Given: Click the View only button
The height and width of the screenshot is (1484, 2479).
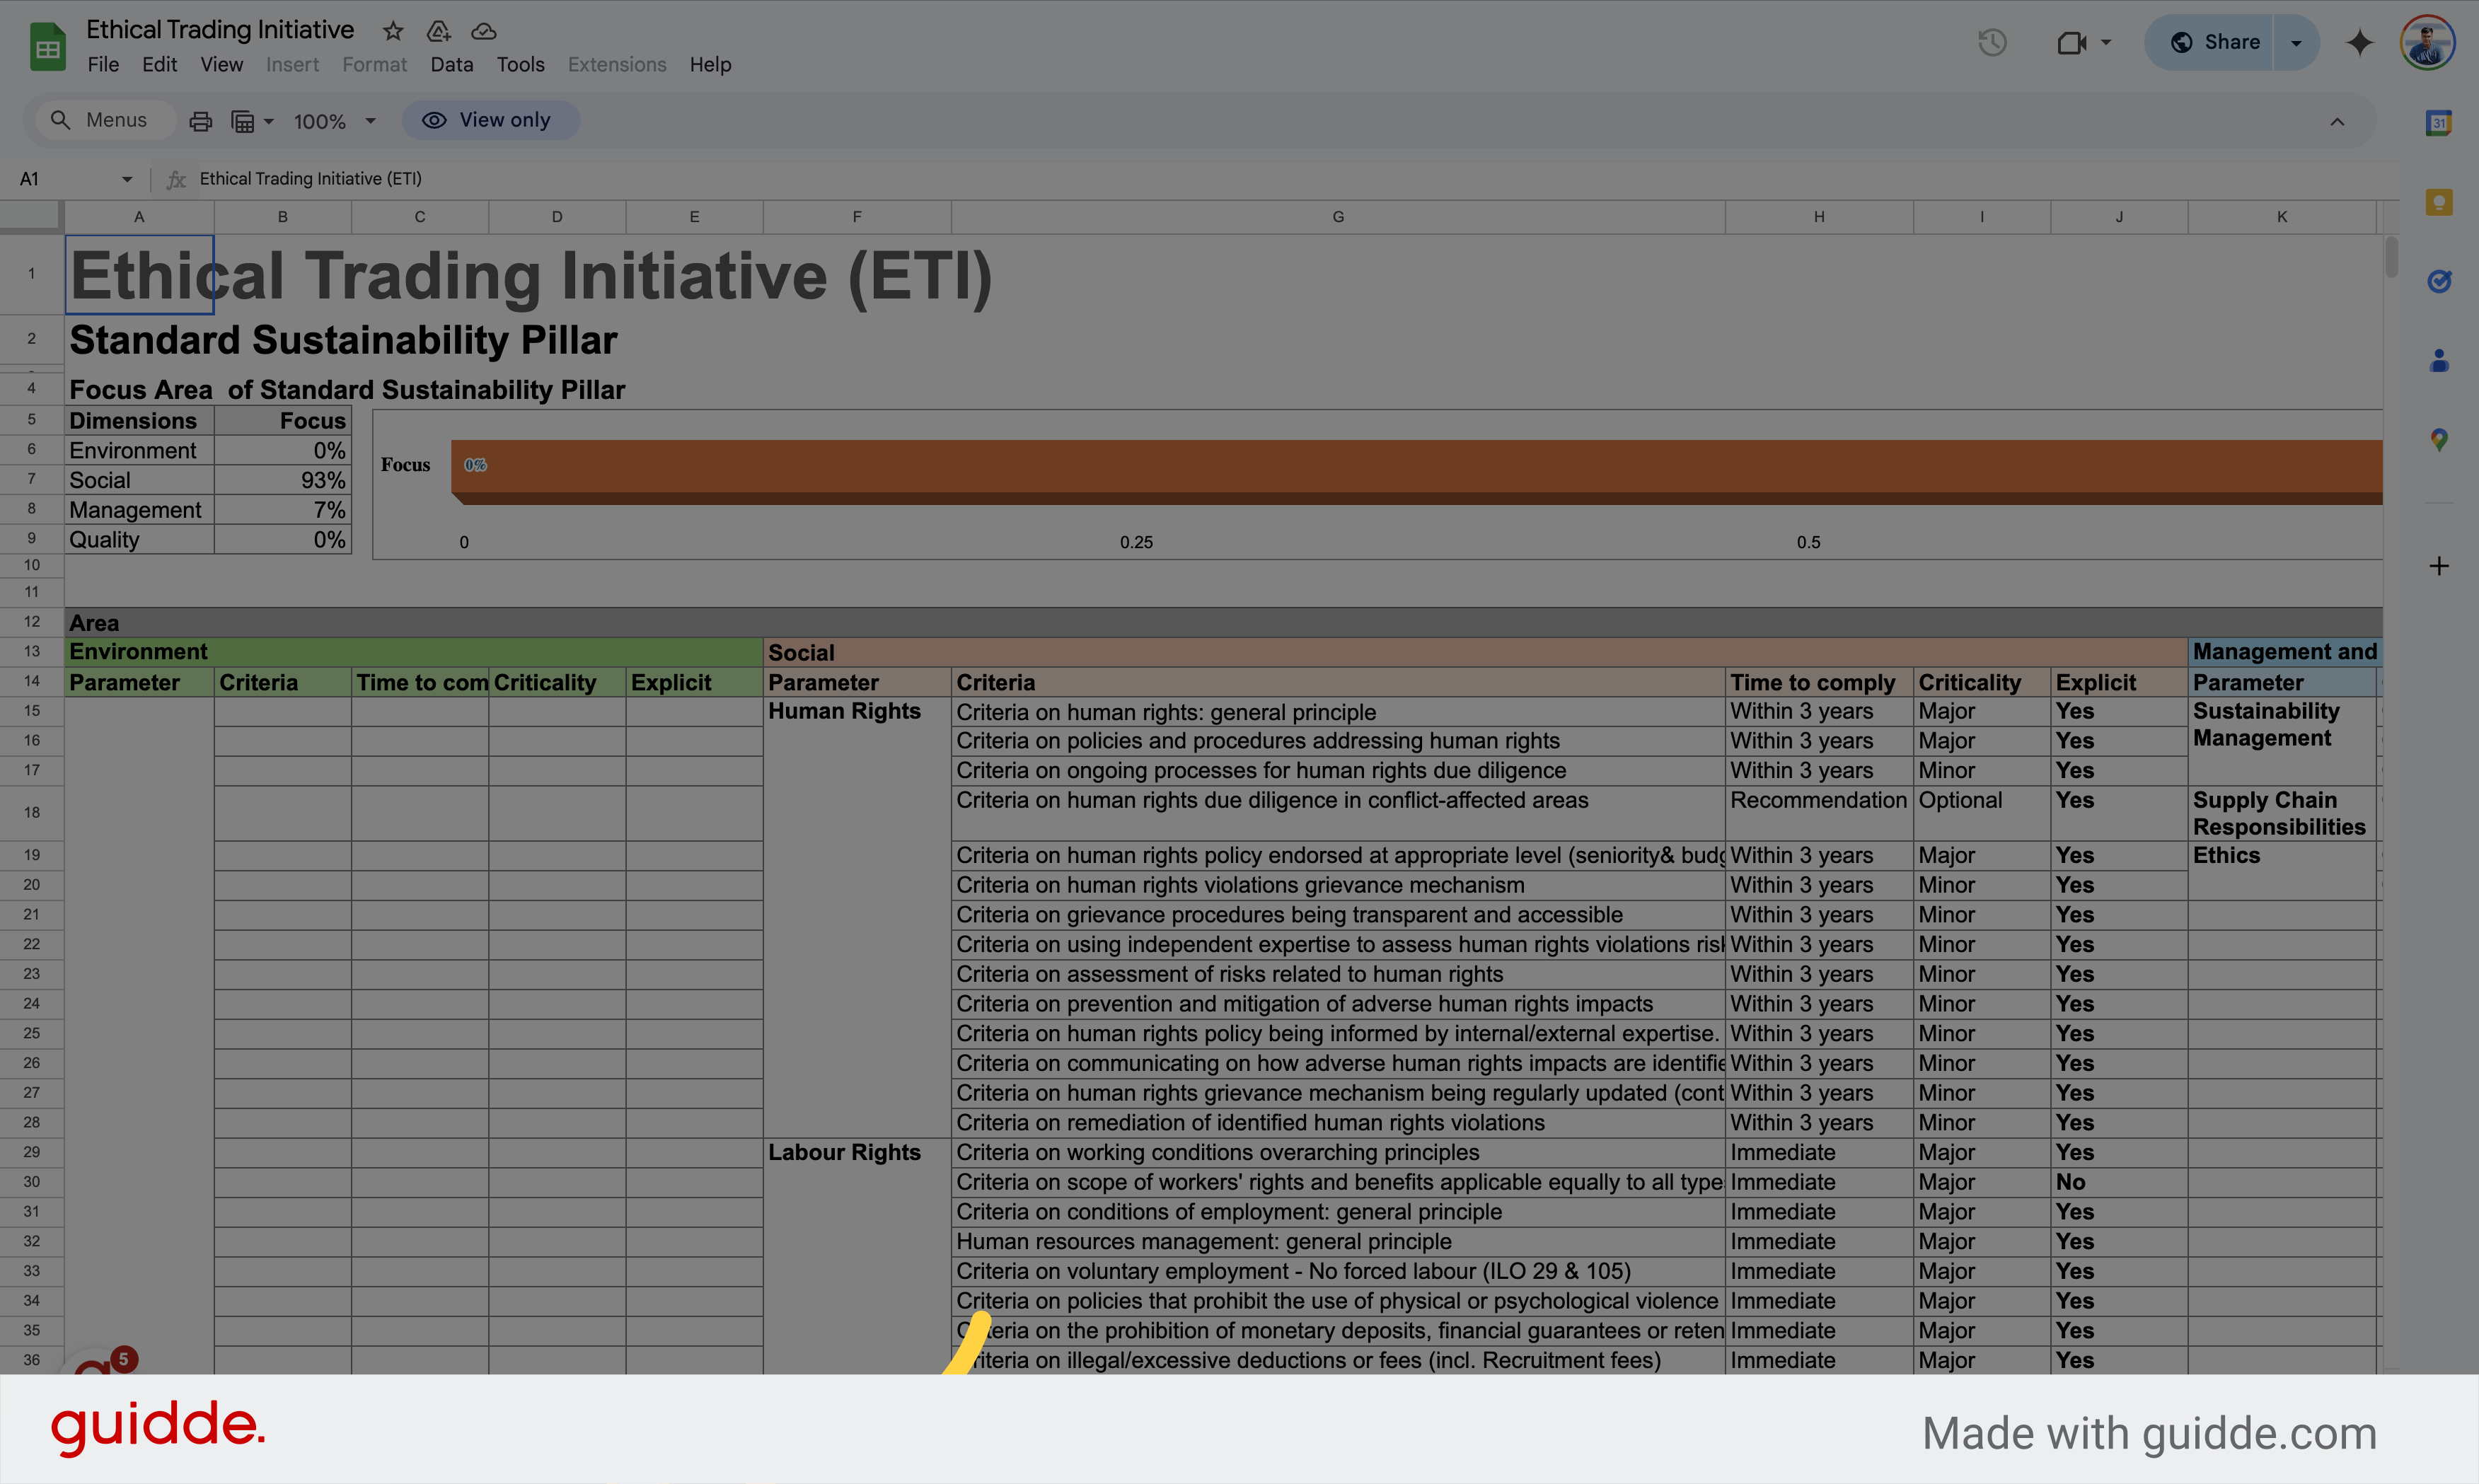Looking at the screenshot, I should coord(490,120).
